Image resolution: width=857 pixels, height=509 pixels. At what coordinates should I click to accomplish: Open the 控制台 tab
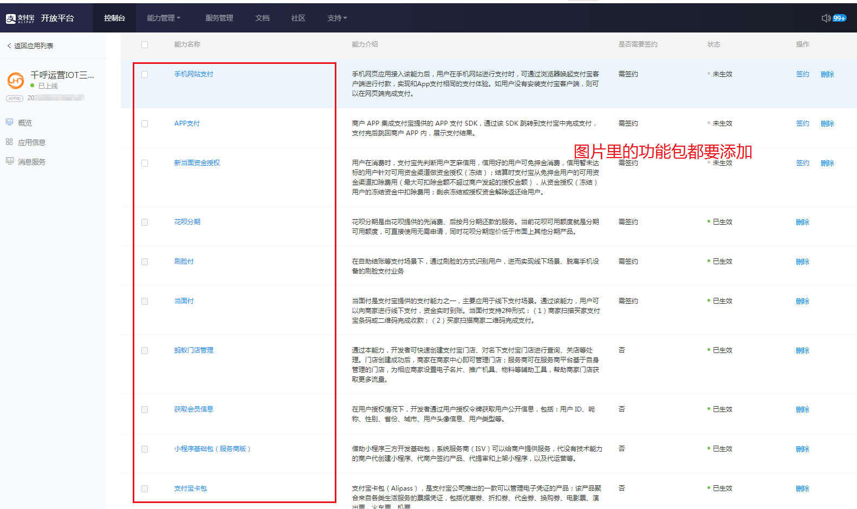point(114,18)
